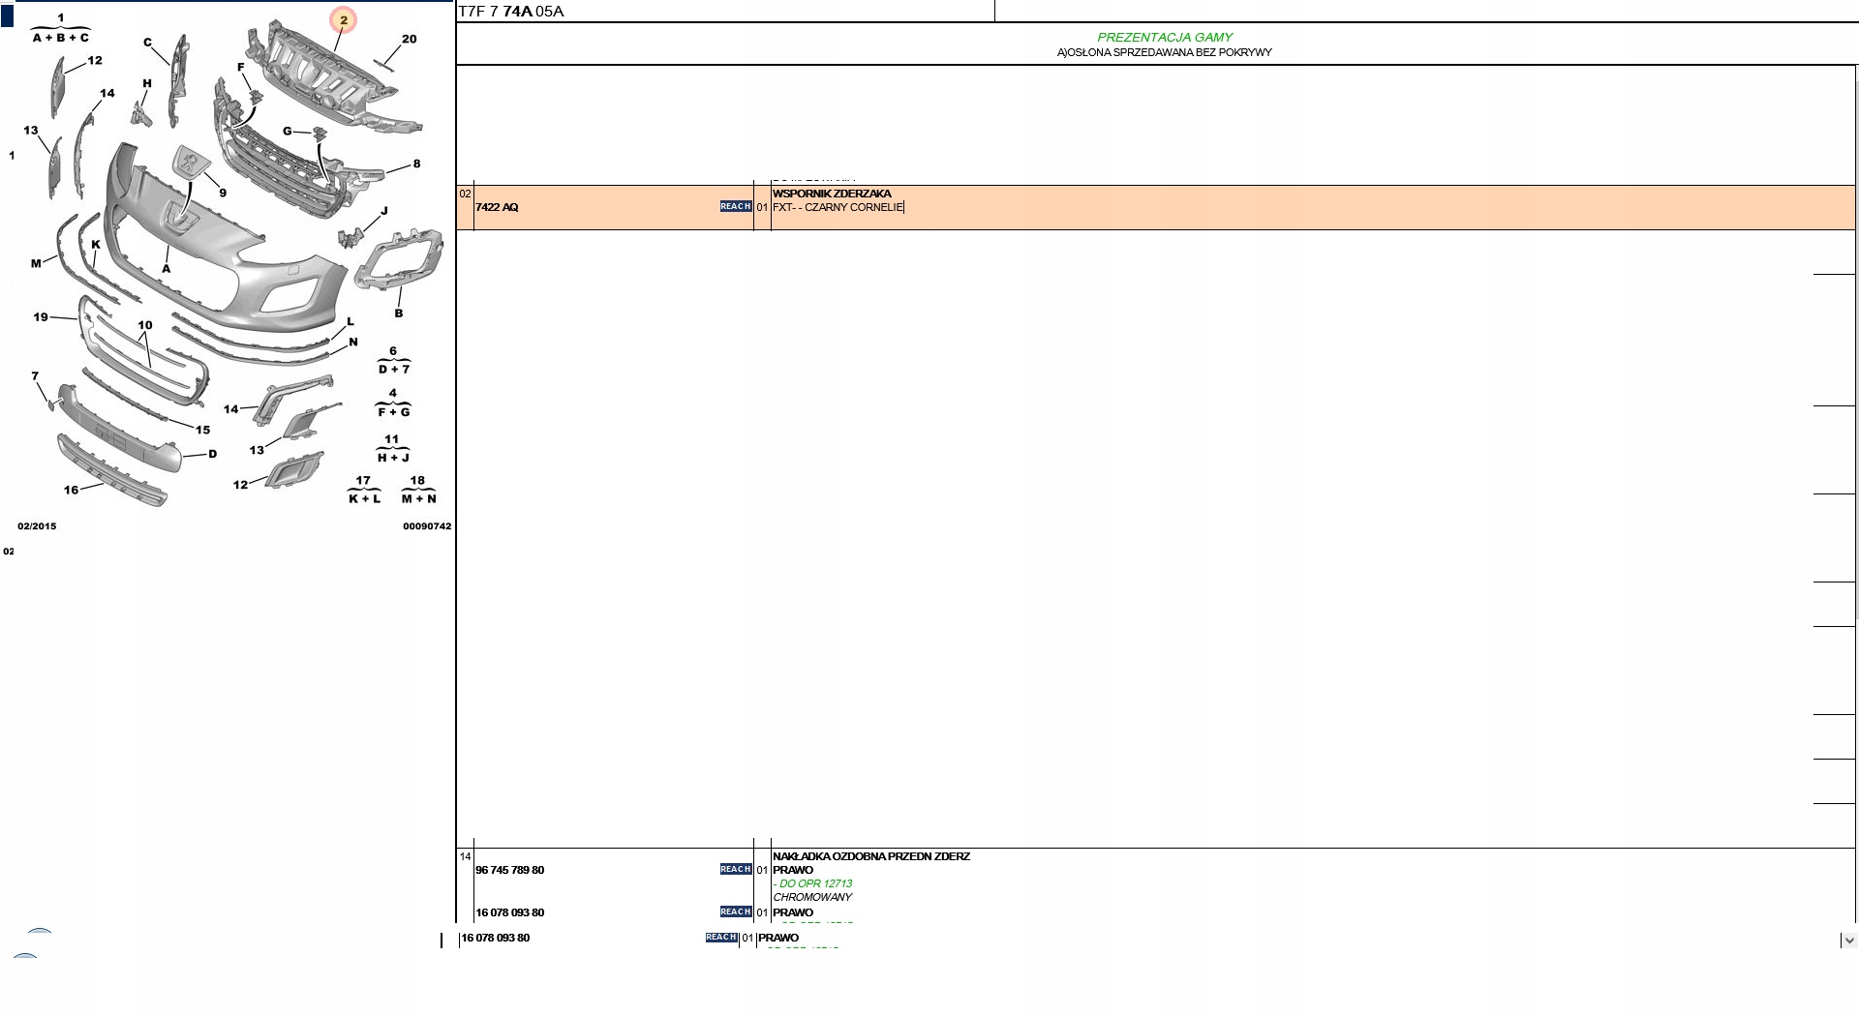Viewport: 1859px width, 1016px height.
Task: Click the PREZENTACJA GAMY heading
Action: pos(1165,38)
